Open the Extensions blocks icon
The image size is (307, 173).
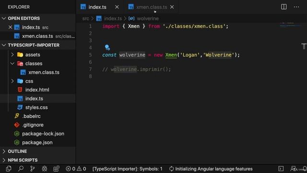[x=57, y=169]
